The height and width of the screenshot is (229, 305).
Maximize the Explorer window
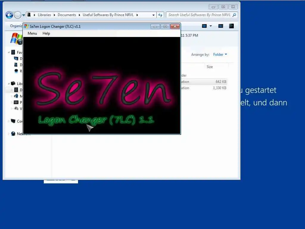click(x=223, y=7)
